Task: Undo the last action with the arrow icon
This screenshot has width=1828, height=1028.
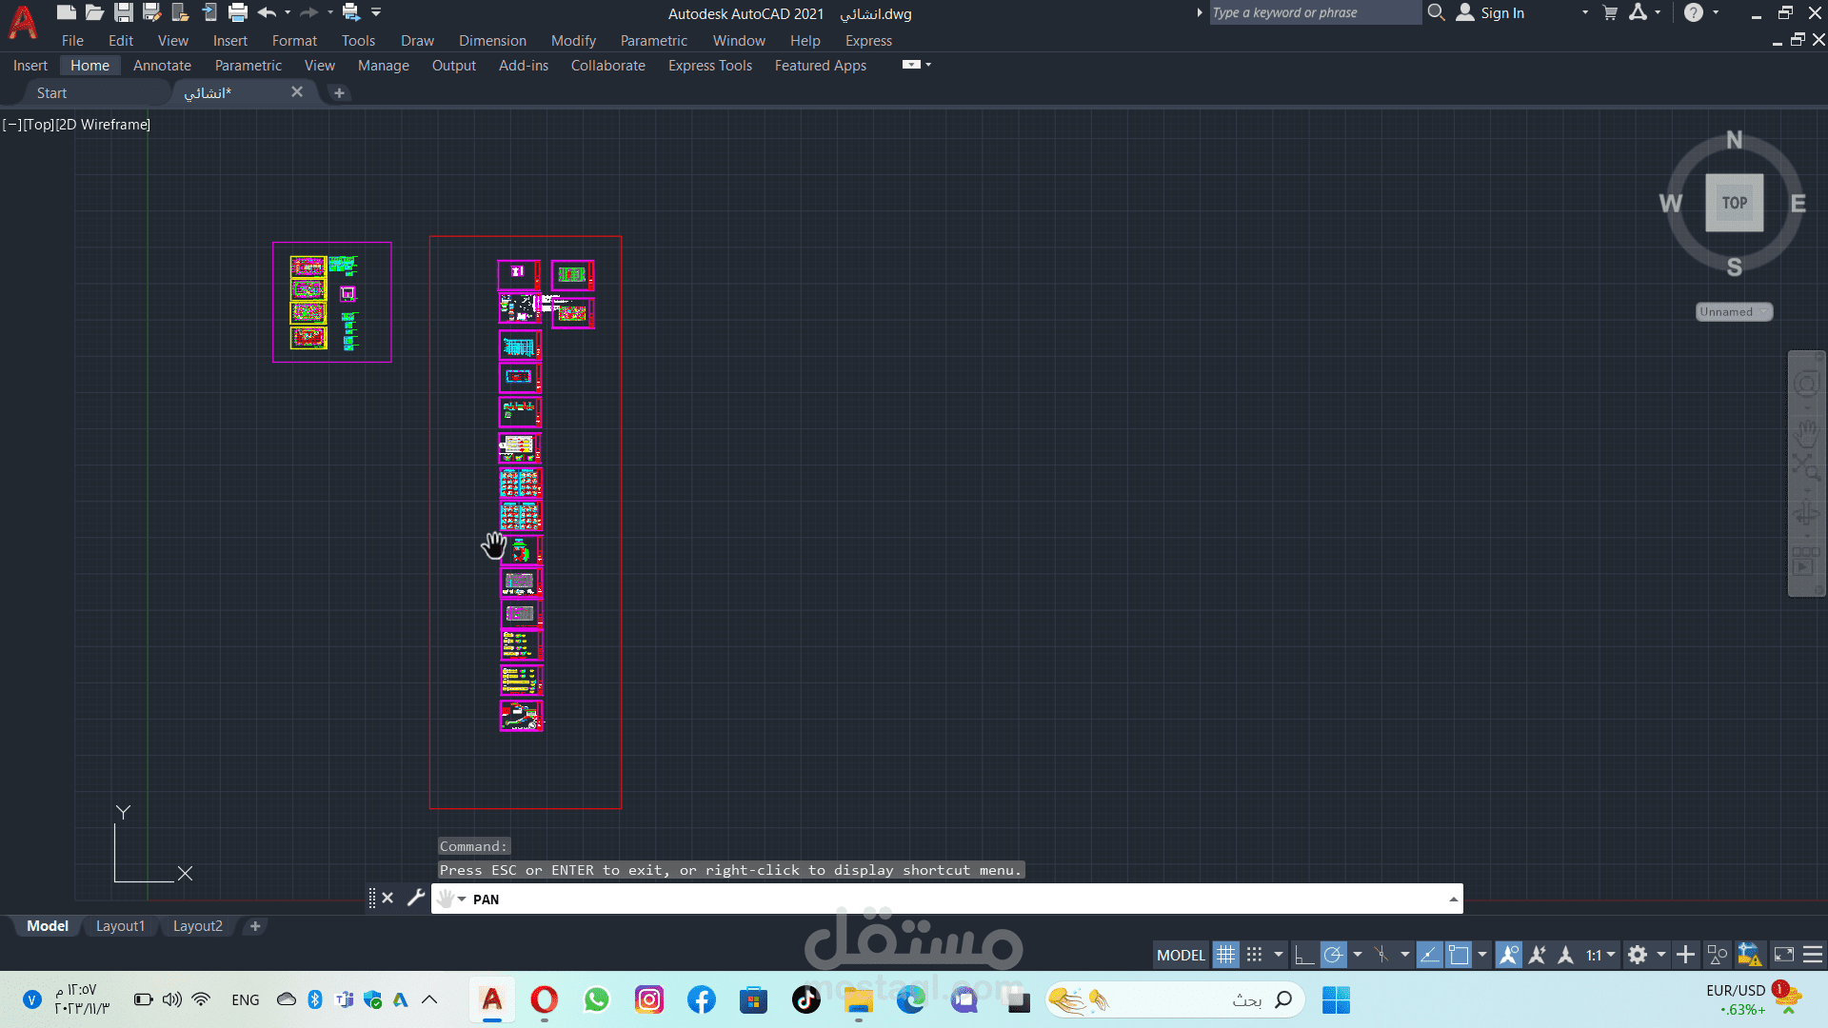Action: click(267, 12)
